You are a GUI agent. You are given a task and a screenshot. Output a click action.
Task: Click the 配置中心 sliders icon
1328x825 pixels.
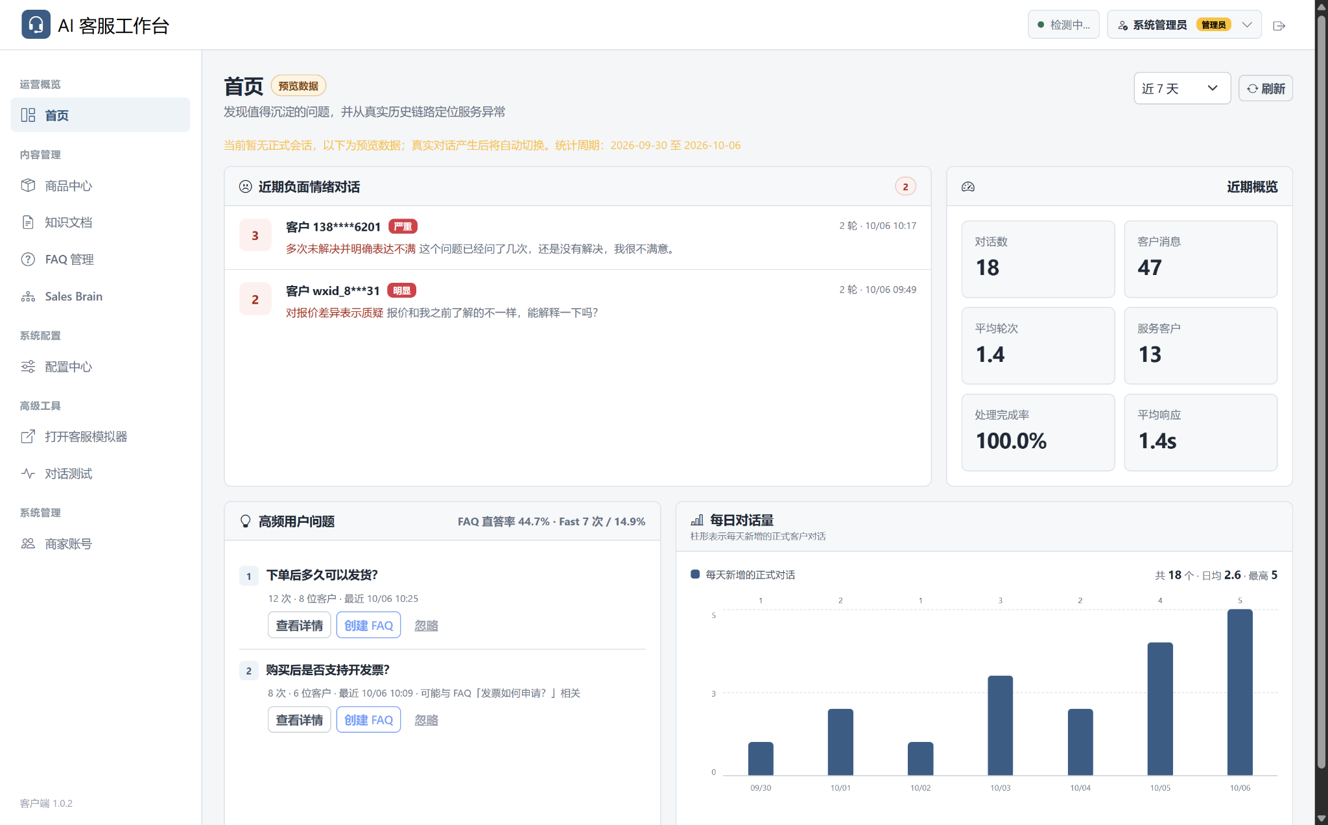coord(28,366)
